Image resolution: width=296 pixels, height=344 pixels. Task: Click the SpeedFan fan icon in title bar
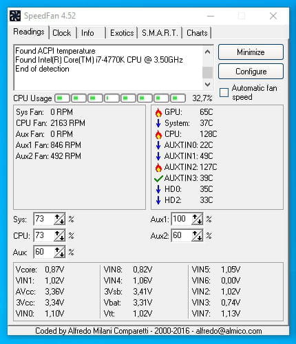coord(15,16)
